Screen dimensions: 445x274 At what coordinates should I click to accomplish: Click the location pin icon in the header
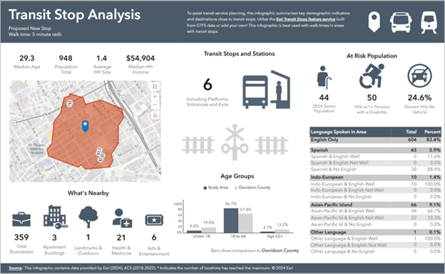pyautogui.click(x=374, y=22)
